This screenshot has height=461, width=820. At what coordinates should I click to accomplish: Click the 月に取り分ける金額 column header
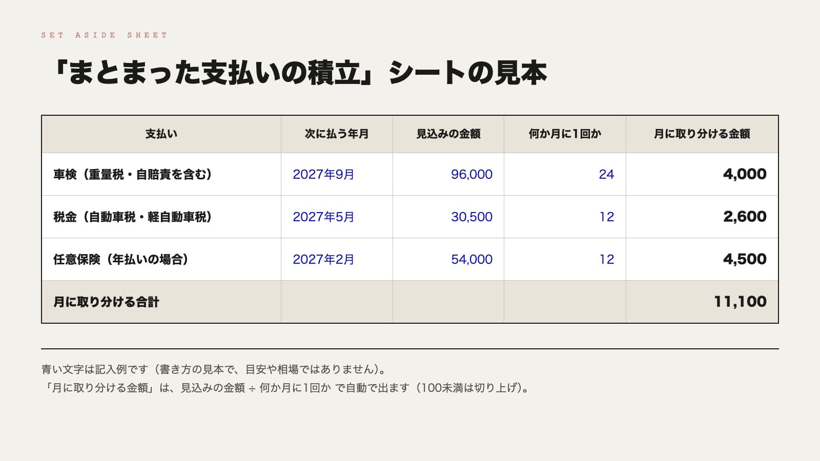point(702,134)
